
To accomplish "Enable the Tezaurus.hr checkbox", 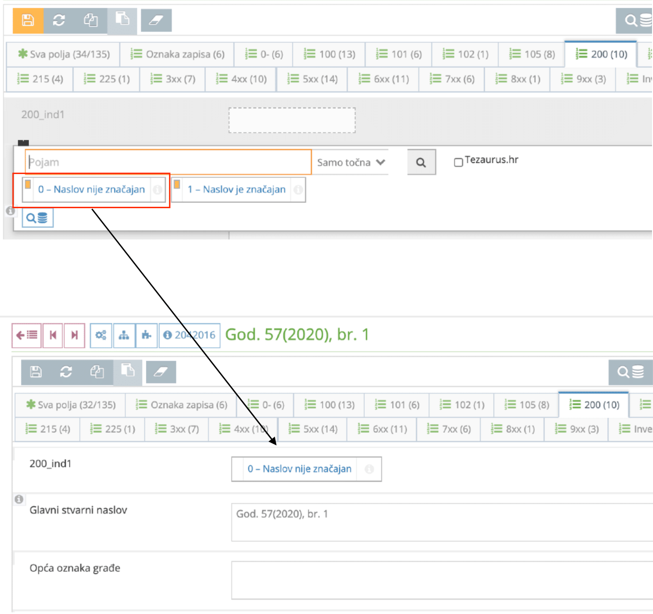I will pos(458,163).
